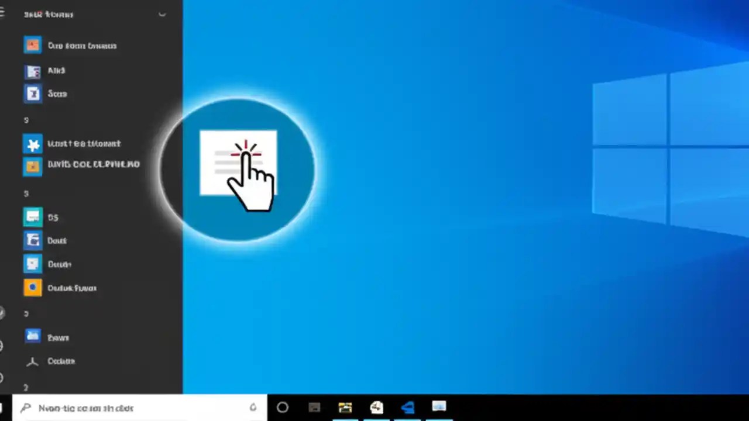Click the user account icon on the left rail
The width and height of the screenshot is (749, 421).
2,313
